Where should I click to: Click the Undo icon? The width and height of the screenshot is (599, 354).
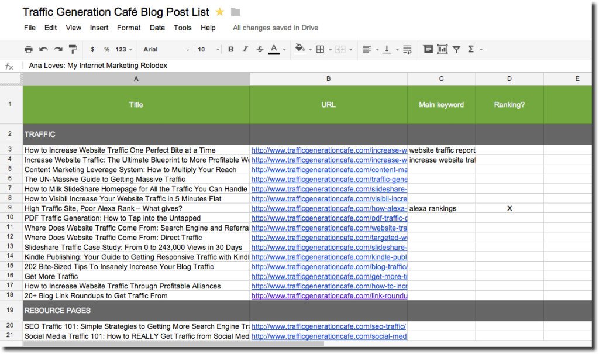point(43,49)
